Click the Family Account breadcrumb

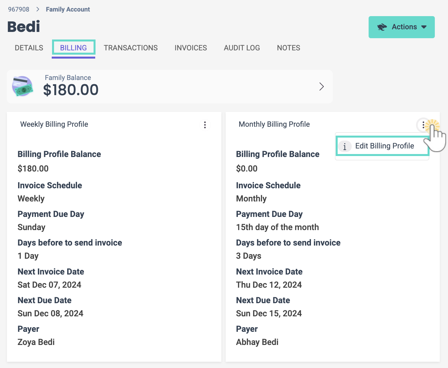click(x=68, y=9)
